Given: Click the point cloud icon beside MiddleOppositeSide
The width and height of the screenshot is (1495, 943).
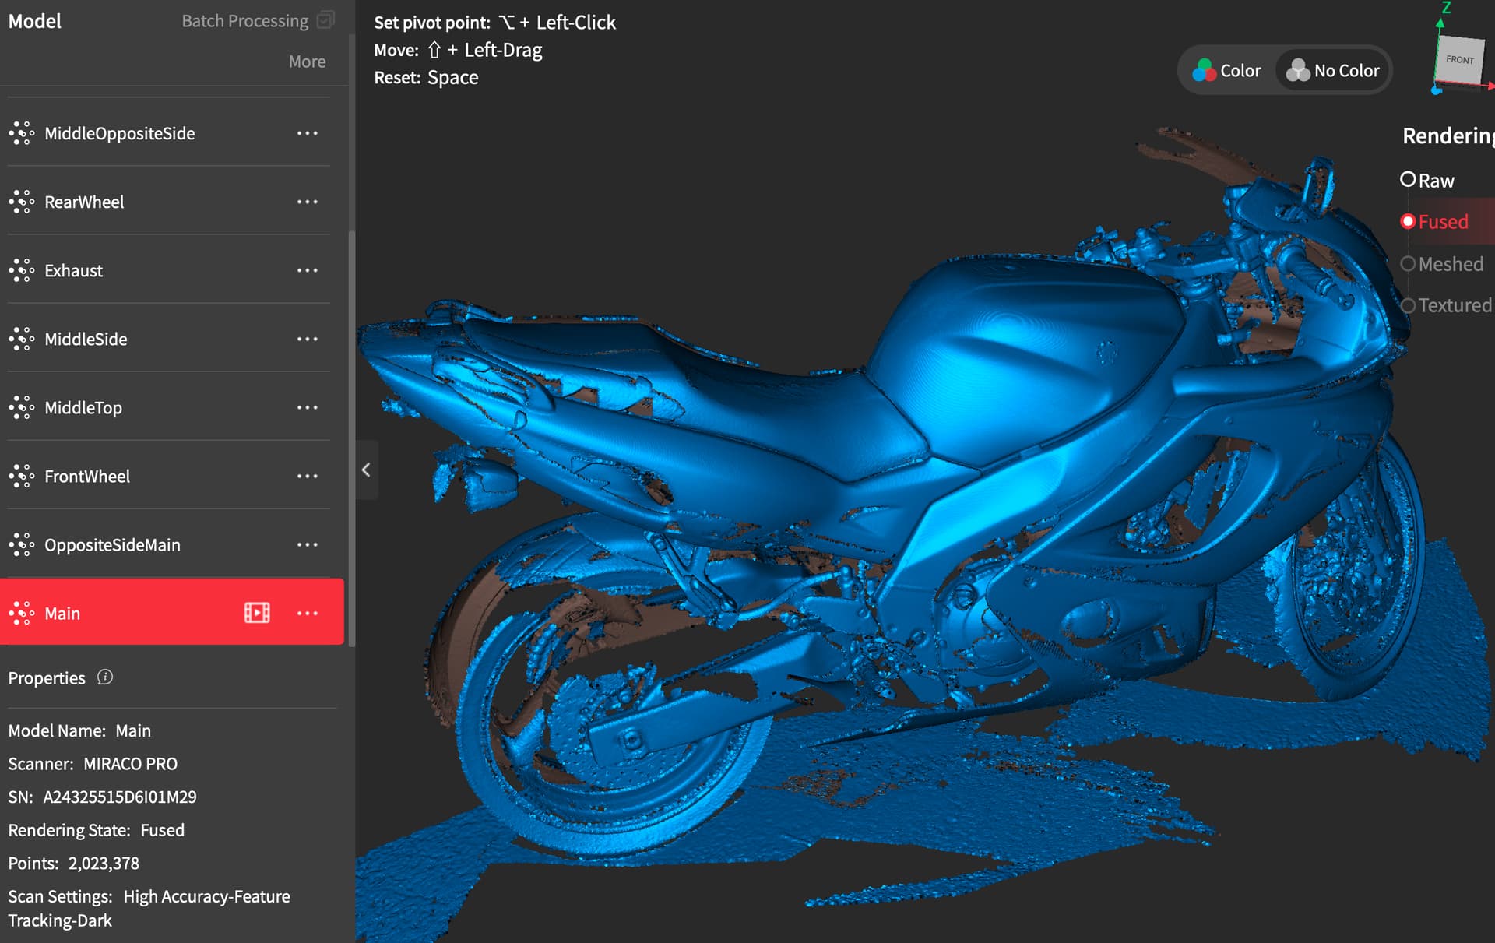Looking at the screenshot, I should click(x=21, y=133).
